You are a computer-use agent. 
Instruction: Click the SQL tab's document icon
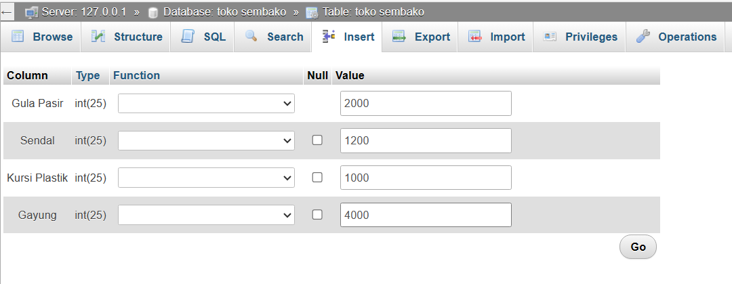pos(188,37)
